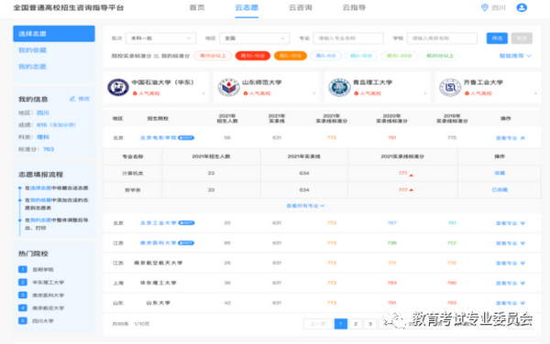Toggle the 低20分以上 filter chip

click(440, 56)
